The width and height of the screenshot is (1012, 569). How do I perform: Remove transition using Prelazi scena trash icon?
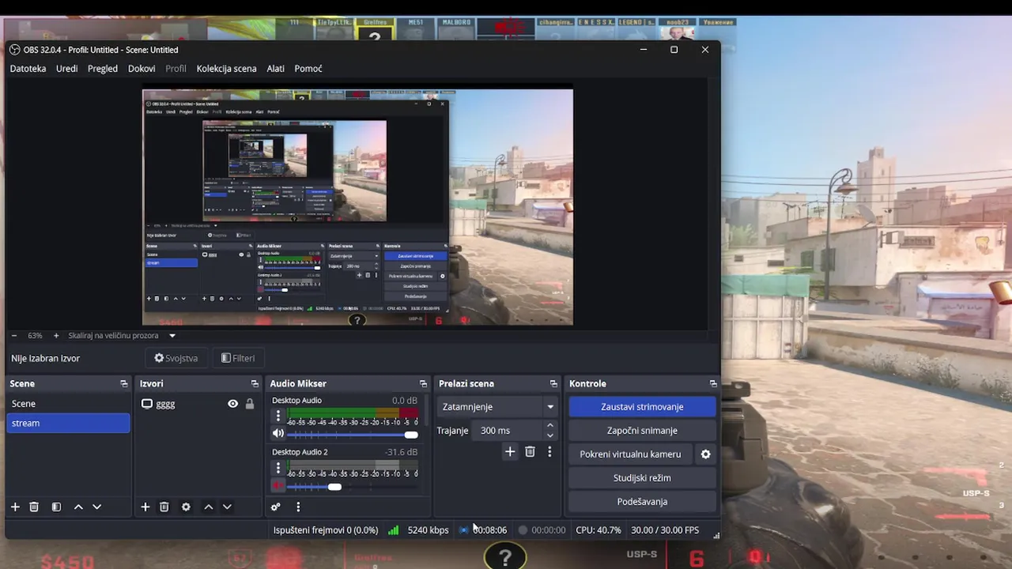530,451
